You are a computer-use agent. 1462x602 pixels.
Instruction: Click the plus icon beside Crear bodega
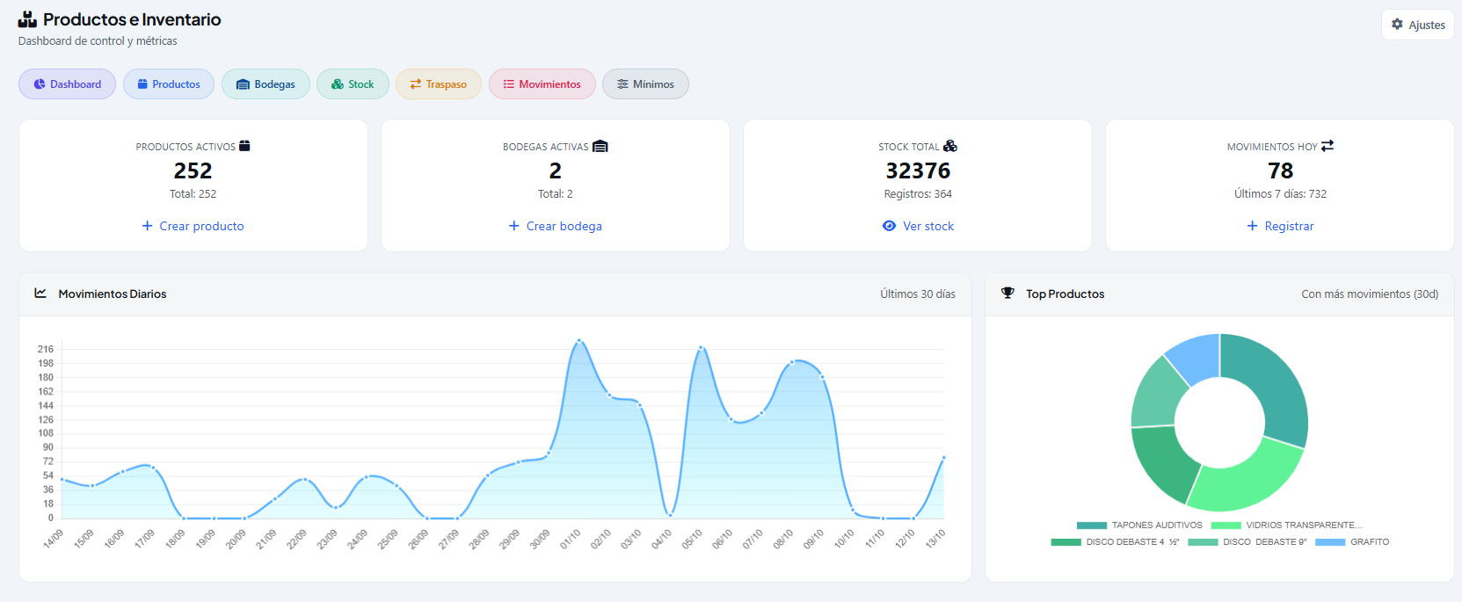514,226
